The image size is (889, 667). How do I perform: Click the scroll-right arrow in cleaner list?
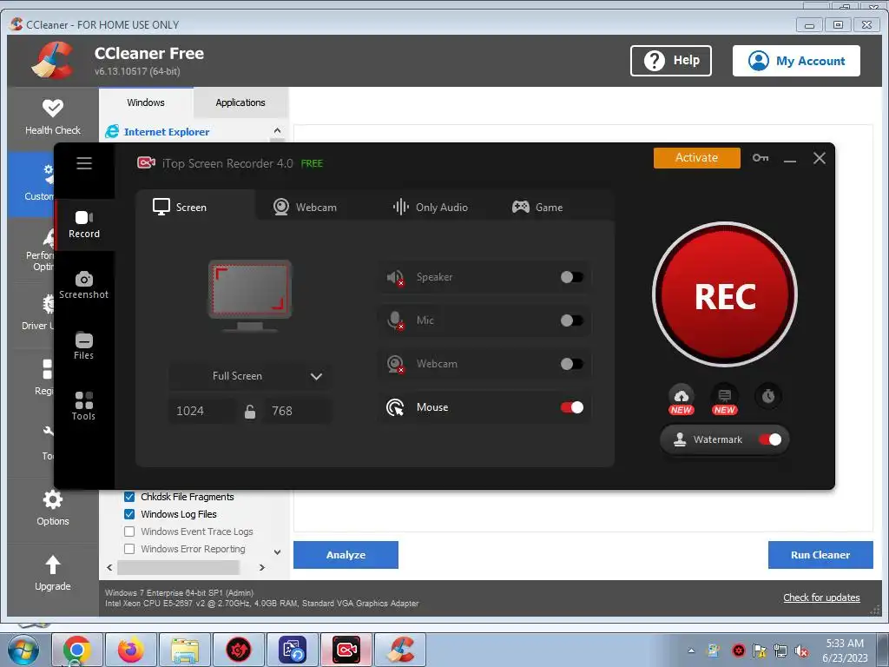click(x=262, y=567)
